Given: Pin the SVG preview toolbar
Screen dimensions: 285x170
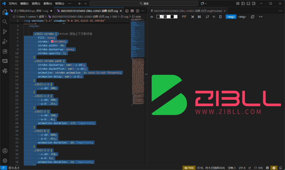Looking at the screenshot, I should 152,17.
